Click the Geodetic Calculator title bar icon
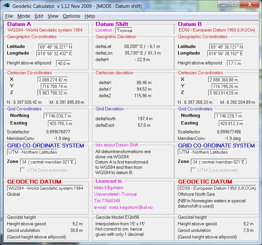Viewport: 262px width, 245px height. coord(6,6)
